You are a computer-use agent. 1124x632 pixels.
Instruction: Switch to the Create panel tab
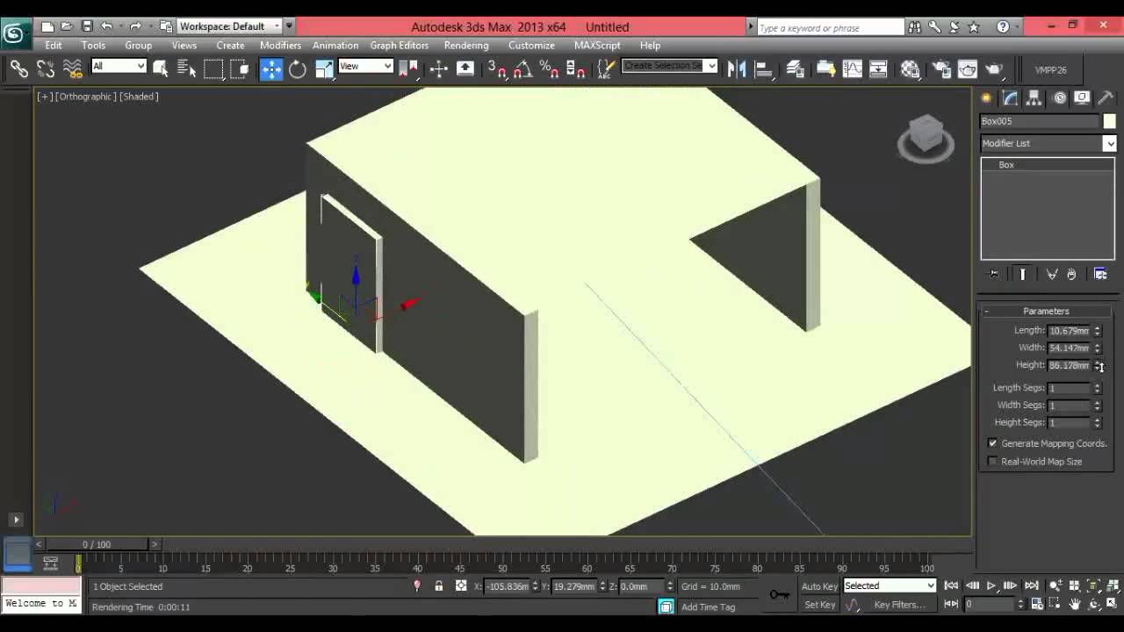[x=987, y=98]
